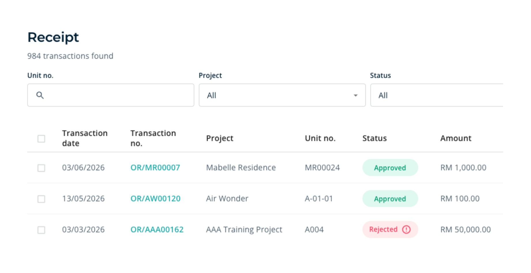Click the Transaction date column header

85,138
